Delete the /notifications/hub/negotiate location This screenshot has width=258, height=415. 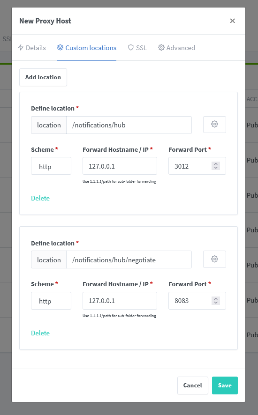tap(40, 333)
